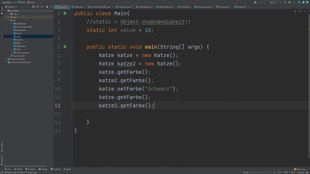Open Build tool window at bottom
310x174 pixels.
click(x=67, y=169)
